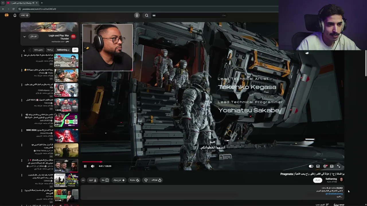Open options menu for Omar Farooq video

point(22,145)
